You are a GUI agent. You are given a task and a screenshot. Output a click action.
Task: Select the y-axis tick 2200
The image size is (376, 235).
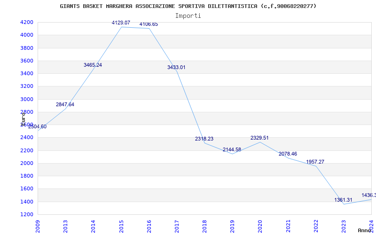(x=26, y=150)
